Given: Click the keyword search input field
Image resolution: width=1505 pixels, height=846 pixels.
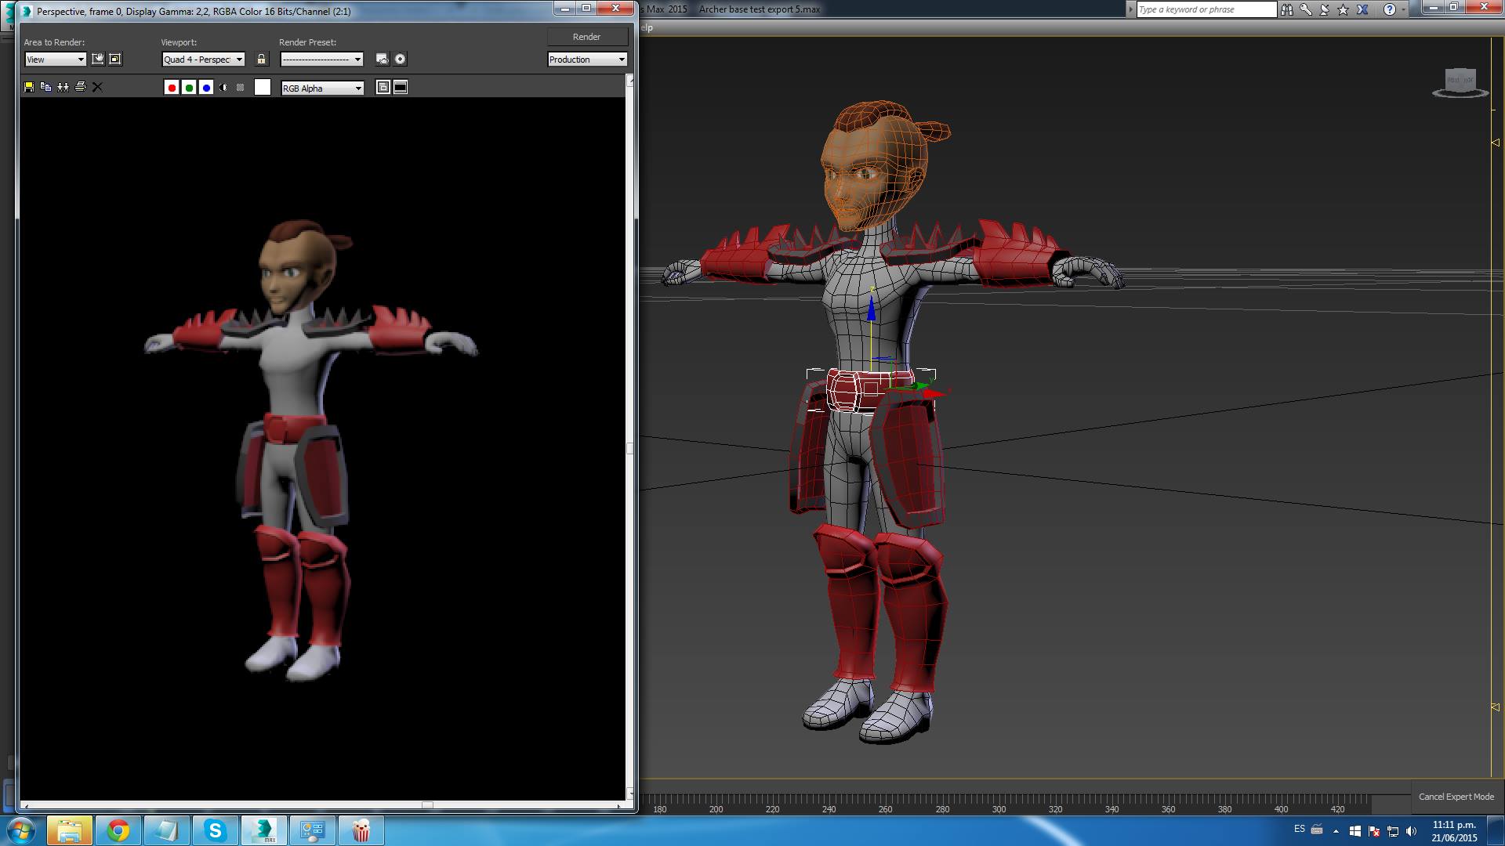Looking at the screenshot, I should coord(1206,9).
